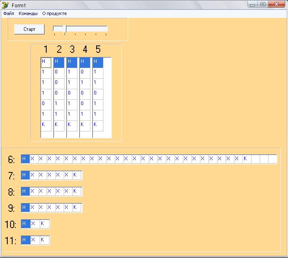Select the K cell in column 4
Viewport: 288px width, 258px height.
pyautogui.click(x=85, y=126)
